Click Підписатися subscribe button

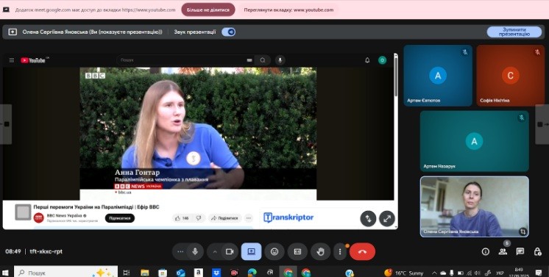(120, 218)
